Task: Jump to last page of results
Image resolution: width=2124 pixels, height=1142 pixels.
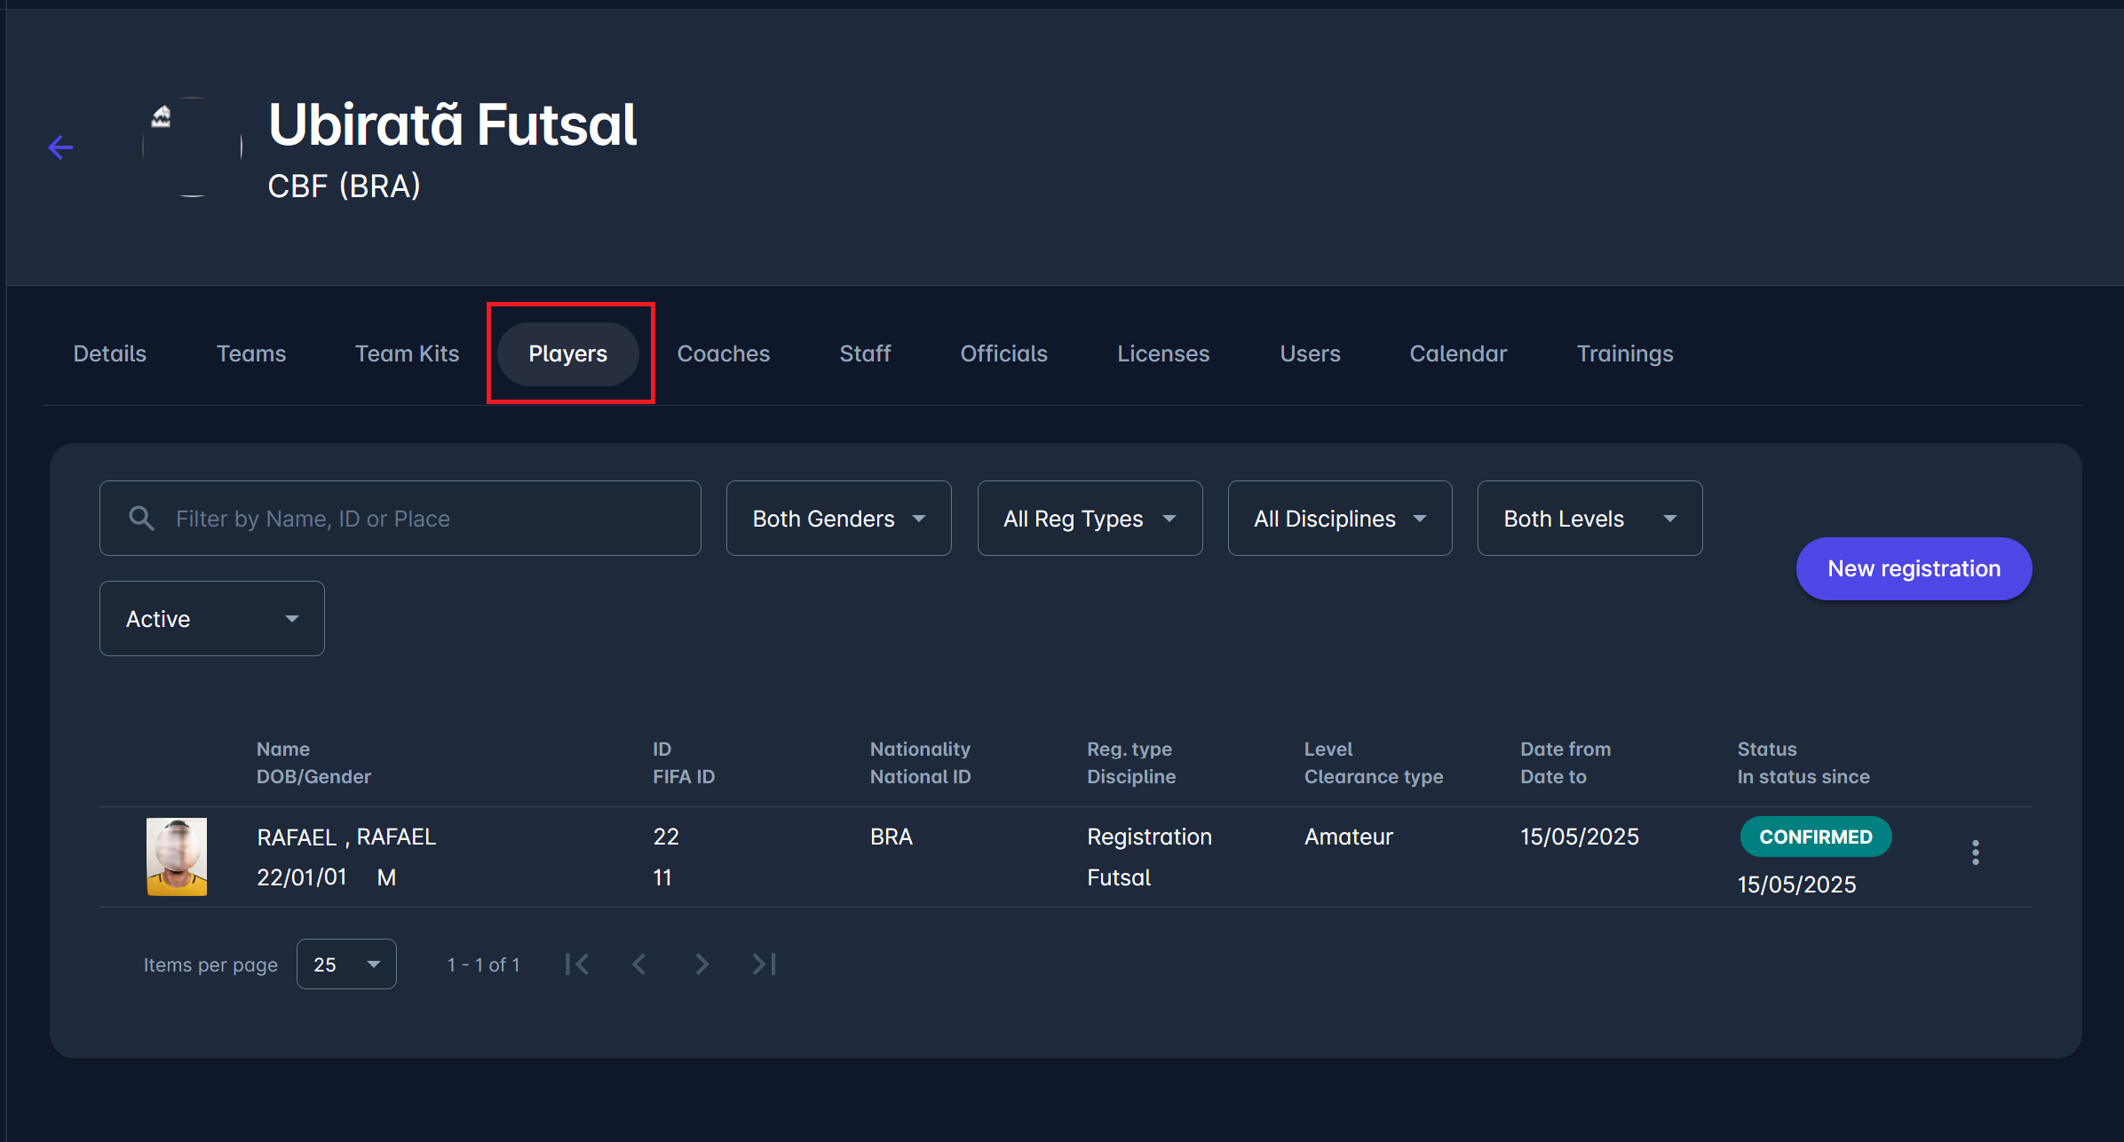Action: point(764,964)
